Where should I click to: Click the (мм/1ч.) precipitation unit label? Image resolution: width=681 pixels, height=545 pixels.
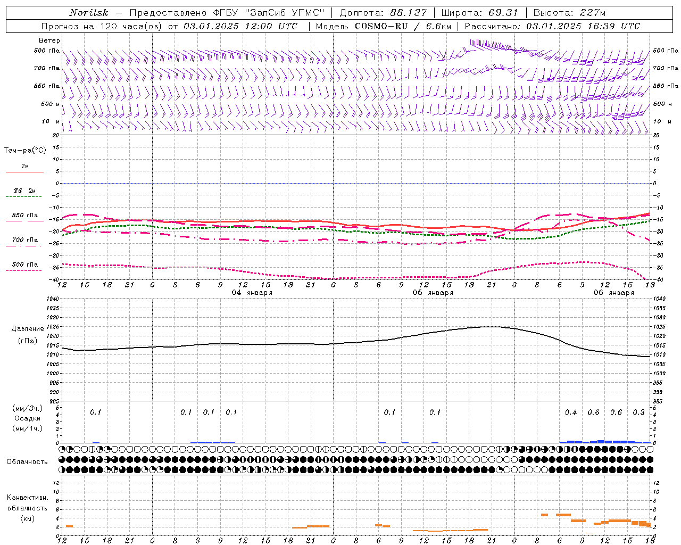(x=28, y=428)
